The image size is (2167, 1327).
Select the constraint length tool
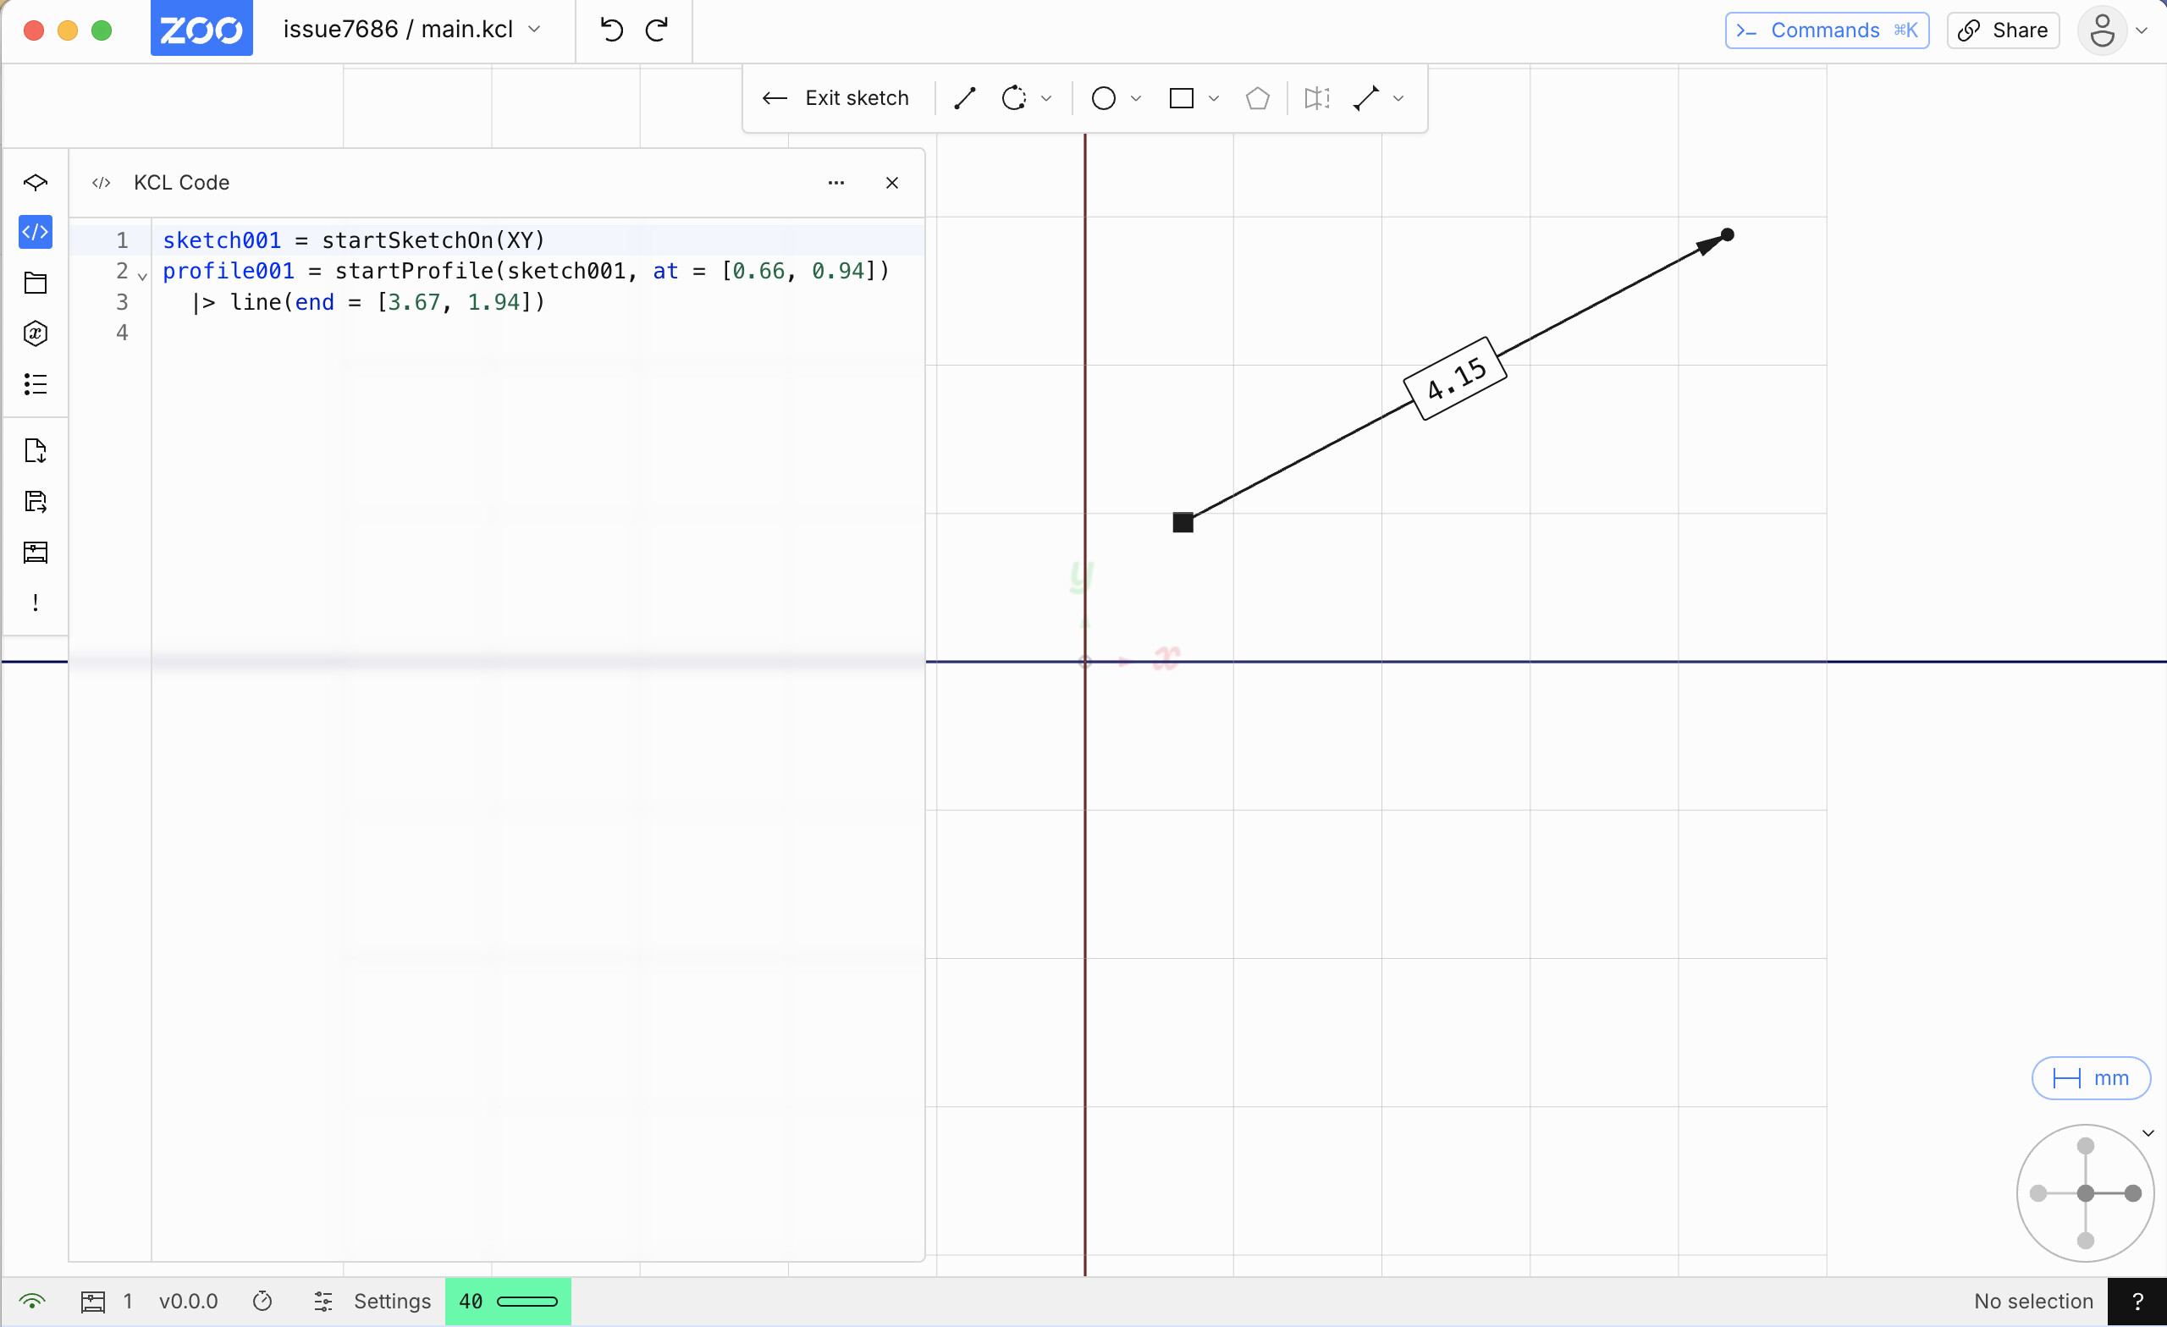1366,97
